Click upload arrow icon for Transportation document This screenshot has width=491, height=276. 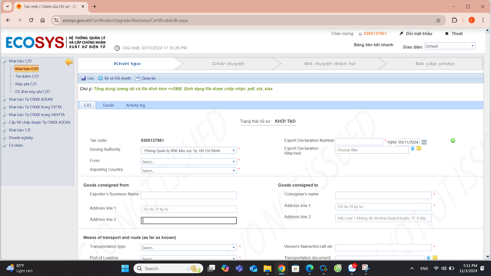[428, 258]
